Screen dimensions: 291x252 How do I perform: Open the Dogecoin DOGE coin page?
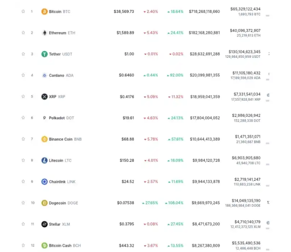63,203
